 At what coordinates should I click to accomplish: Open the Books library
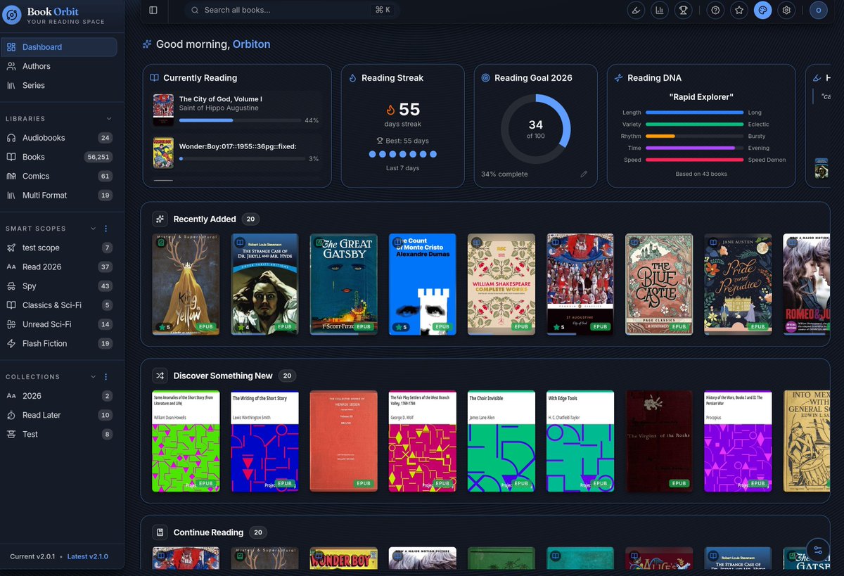59,157
